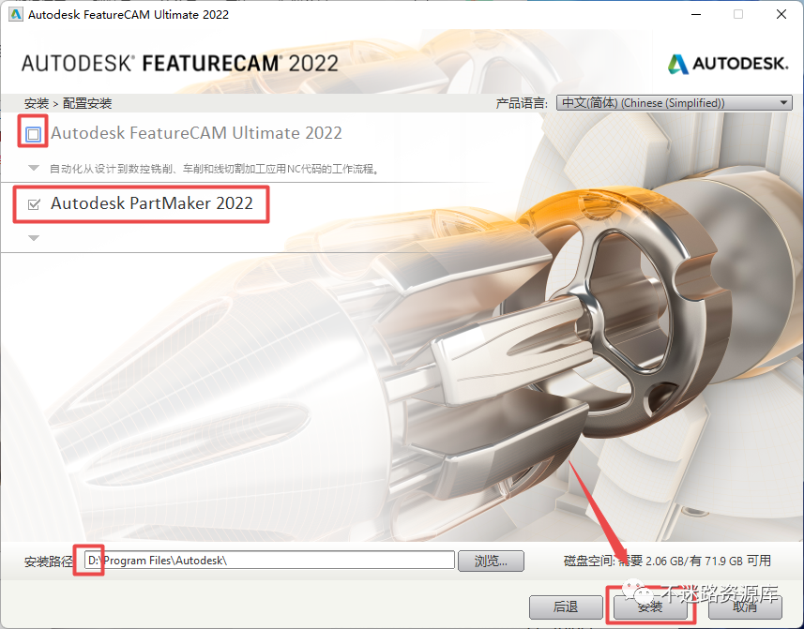Click the 安装 > 配置安装 breadcrumb text
Viewport: 804px width, 629px height.
[68, 103]
